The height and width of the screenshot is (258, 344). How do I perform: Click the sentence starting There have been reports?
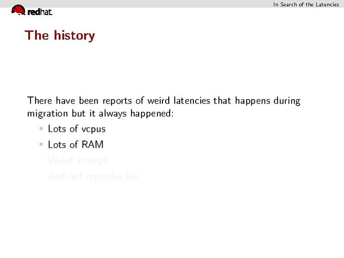click(164, 100)
